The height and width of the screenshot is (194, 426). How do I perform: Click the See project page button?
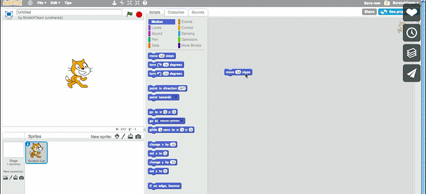point(391,12)
